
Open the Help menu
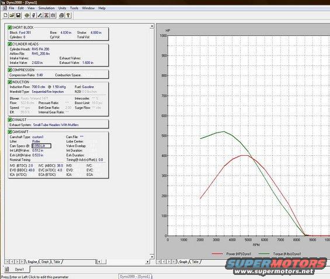[x=102, y=8]
